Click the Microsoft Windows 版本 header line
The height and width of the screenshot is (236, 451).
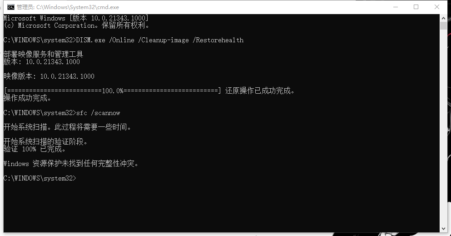[76, 18]
